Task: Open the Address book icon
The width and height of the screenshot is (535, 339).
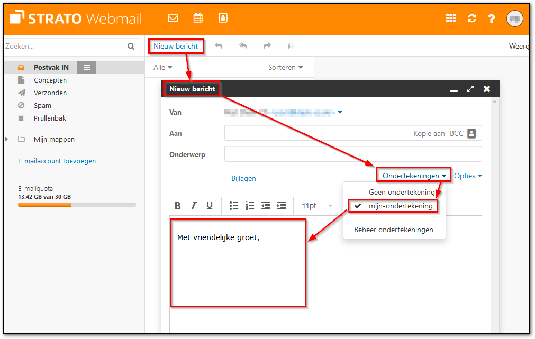Action: click(x=223, y=17)
